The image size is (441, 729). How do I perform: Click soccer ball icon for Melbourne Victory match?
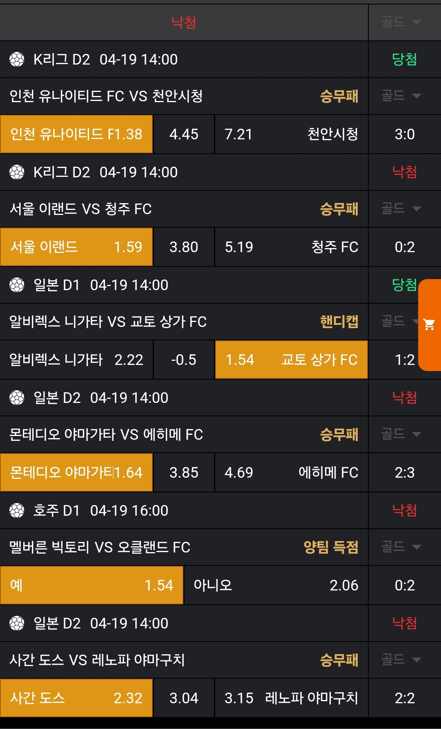click(17, 511)
